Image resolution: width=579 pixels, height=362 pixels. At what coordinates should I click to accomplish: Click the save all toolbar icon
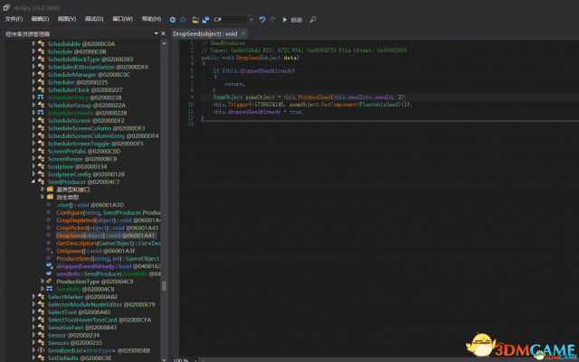point(205,20)
